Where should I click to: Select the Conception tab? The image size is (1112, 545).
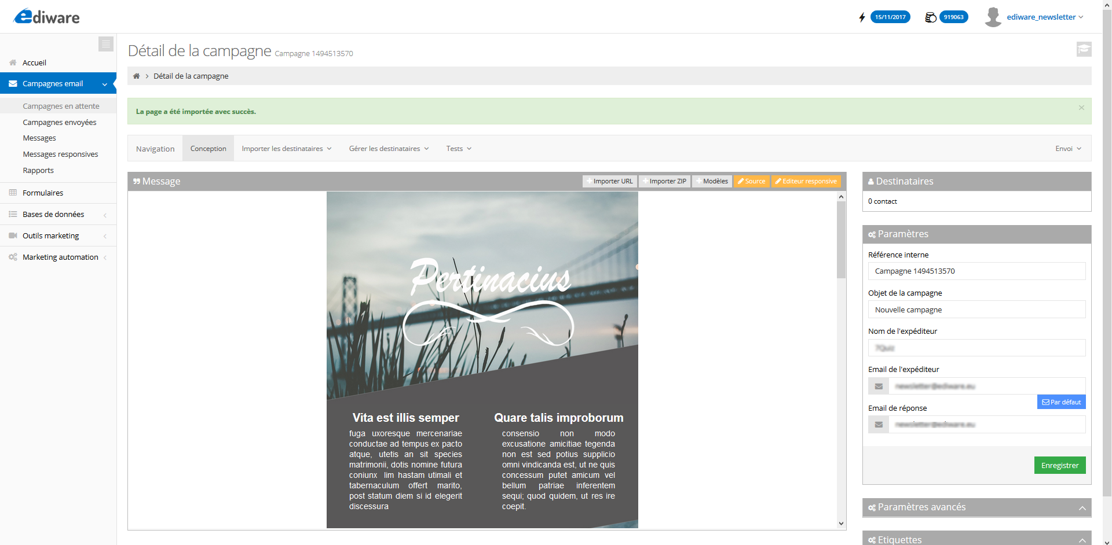pyautogui.click(x=209, y=149)
